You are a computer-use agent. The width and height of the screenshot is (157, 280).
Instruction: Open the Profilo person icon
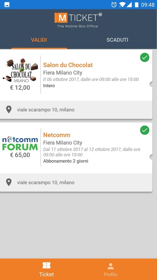tap(110, 266)
